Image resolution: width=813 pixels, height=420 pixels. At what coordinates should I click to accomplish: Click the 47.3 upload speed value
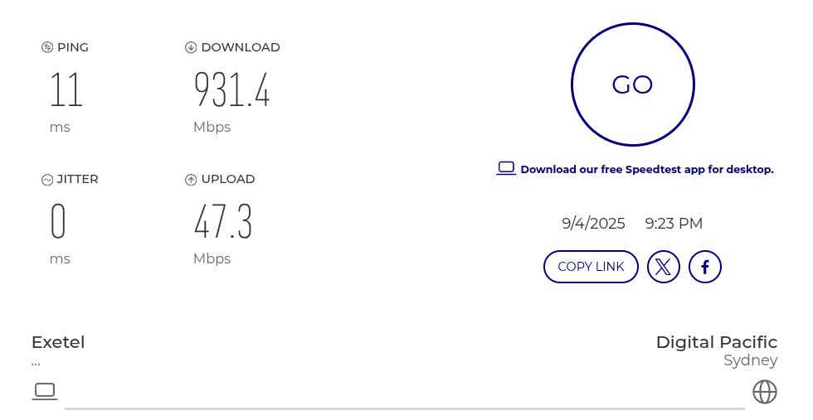tap(223, 221)
